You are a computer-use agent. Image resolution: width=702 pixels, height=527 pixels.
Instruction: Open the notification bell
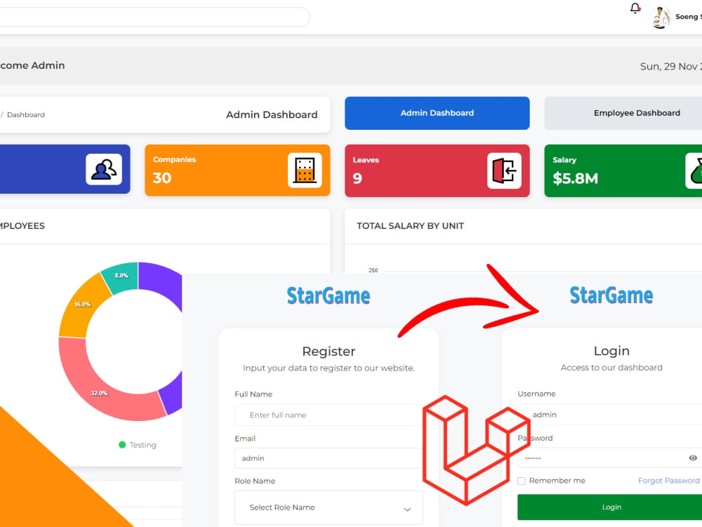pos(635,8)
